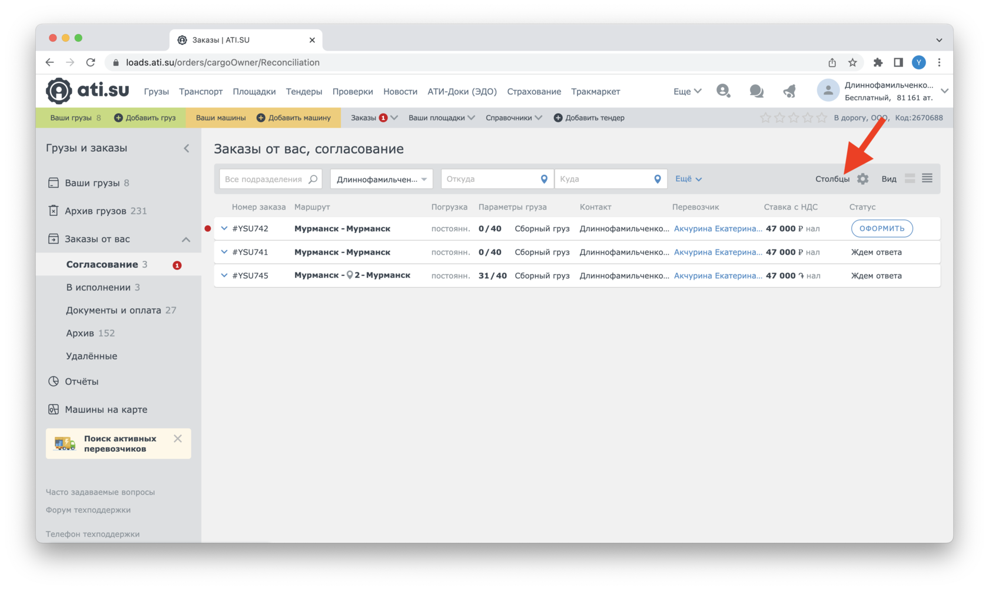Expand order #YSU741 row
989x590 pixels.
(224, 252)
